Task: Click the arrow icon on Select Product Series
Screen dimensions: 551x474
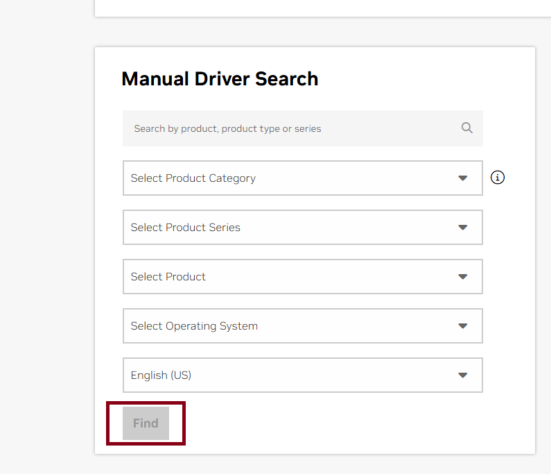Action: point(463,228)
